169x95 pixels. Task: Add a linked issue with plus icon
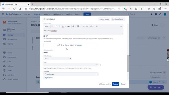pos(100,65)
